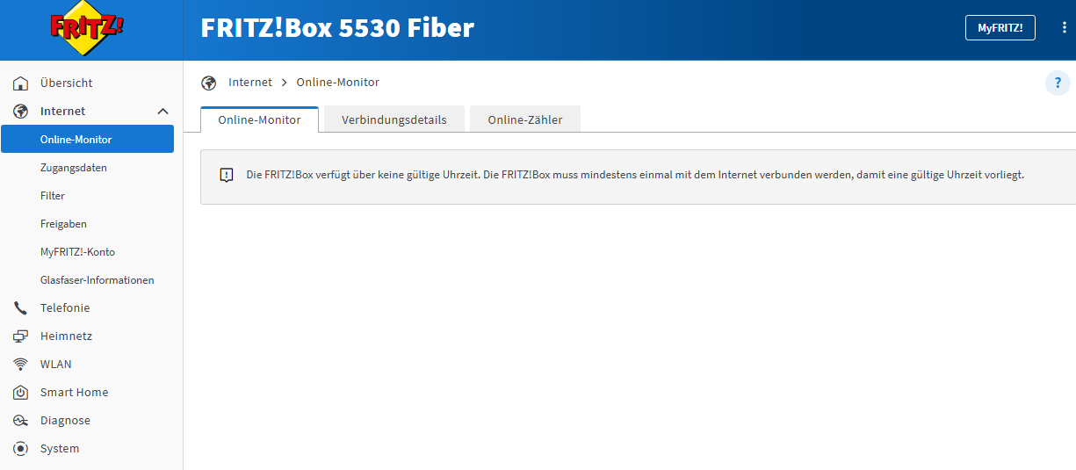1076x470 pixels.
Task: Click the MyFRITZ! button in header
Action: click(1000, 28)
